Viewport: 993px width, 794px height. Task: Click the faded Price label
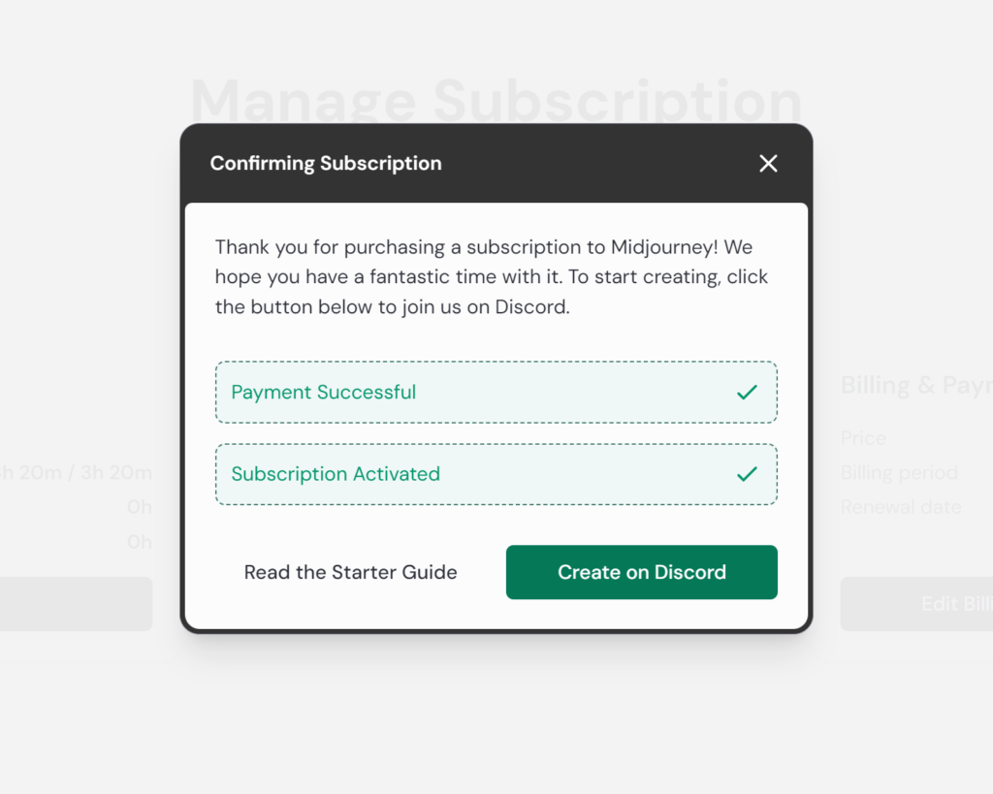click(863, 438)
